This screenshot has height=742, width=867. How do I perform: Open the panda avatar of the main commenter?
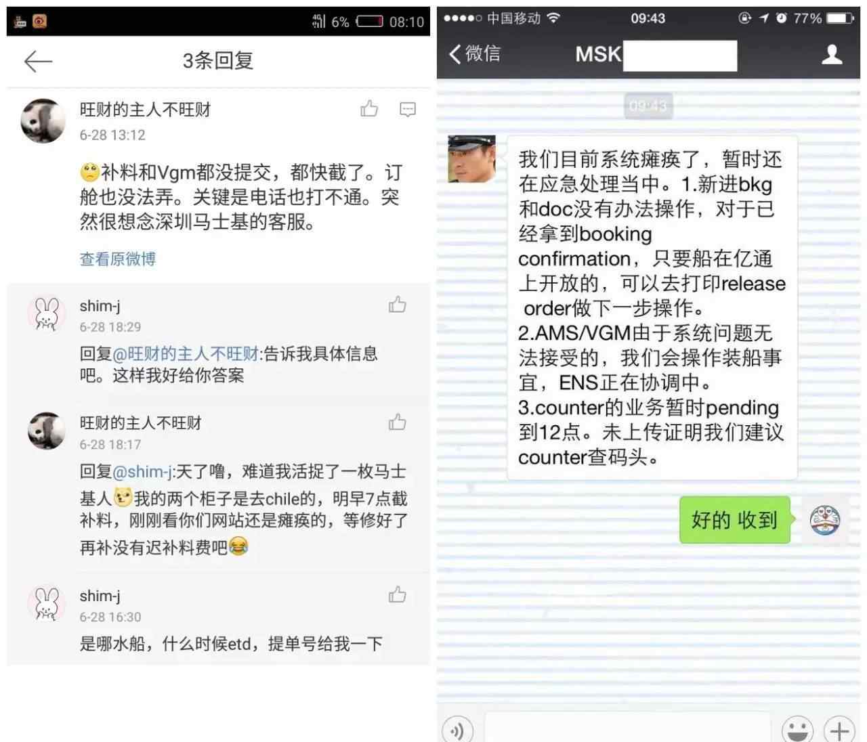tap(44, 121)
